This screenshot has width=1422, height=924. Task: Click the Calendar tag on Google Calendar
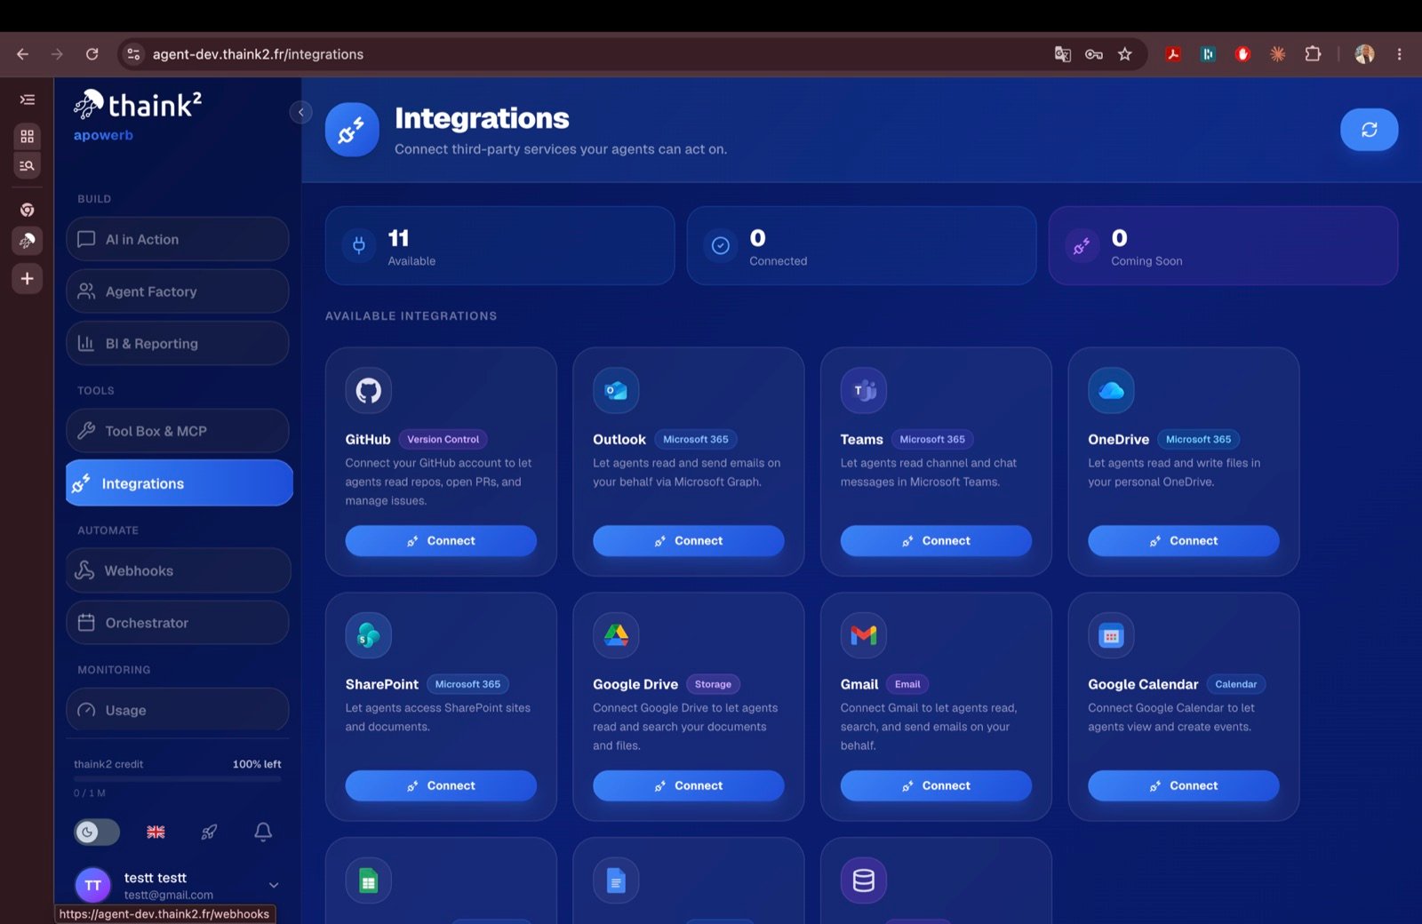[x=1235, y=684]
